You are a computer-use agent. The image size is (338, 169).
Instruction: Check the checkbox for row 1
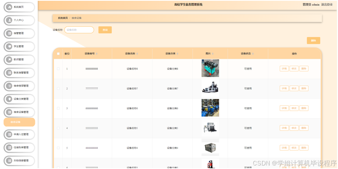point(58,69)
